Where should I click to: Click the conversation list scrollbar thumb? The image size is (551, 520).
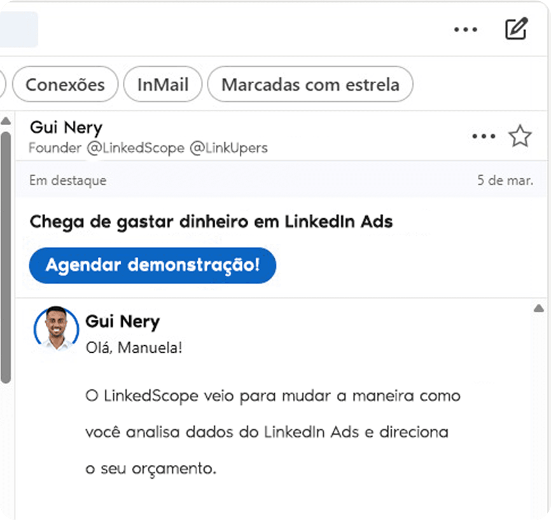pos(6,258)
